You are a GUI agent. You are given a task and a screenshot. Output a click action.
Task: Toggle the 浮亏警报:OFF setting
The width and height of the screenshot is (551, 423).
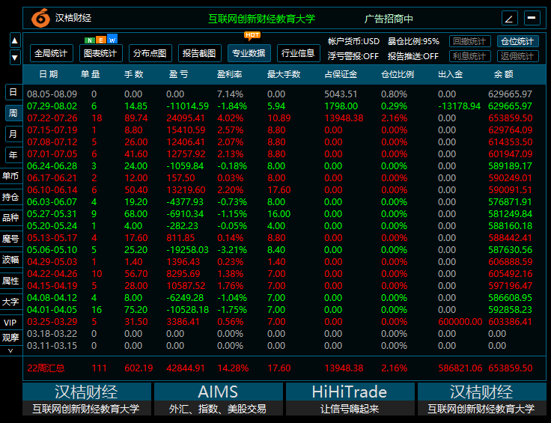(353, 56)
